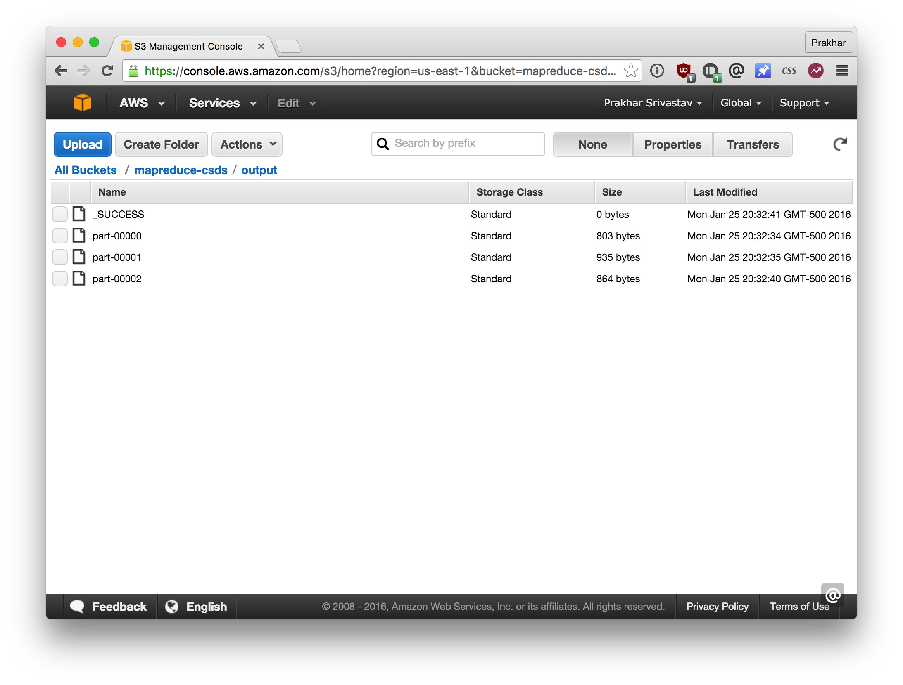Tick the checkbox next to part-00002
Screen dimensions: 903x685
tap(60, 279)
